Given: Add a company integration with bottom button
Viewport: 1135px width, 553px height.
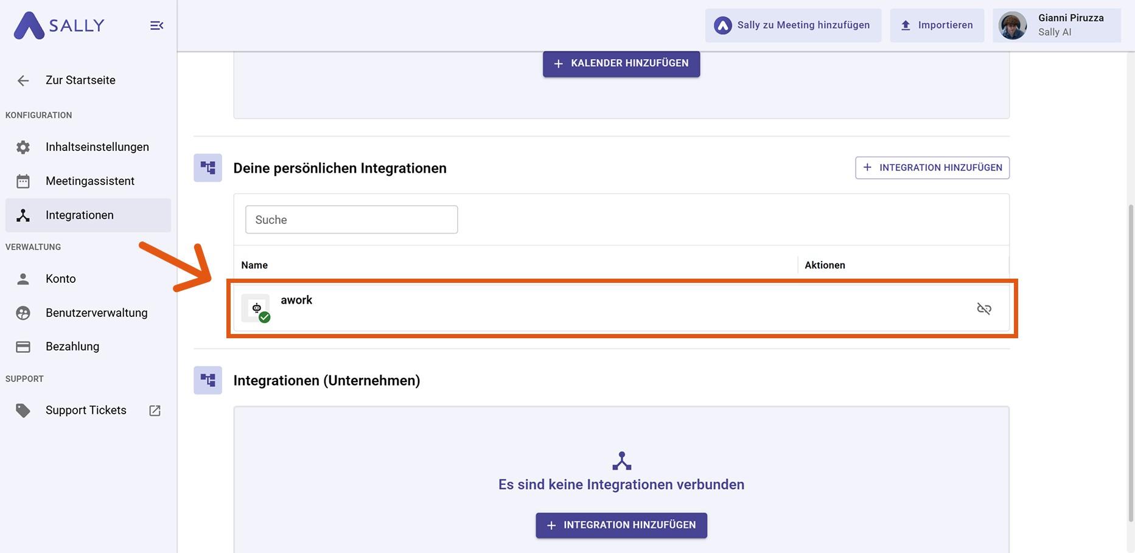Looking at the screenshot, I should (x=621, y=525).
